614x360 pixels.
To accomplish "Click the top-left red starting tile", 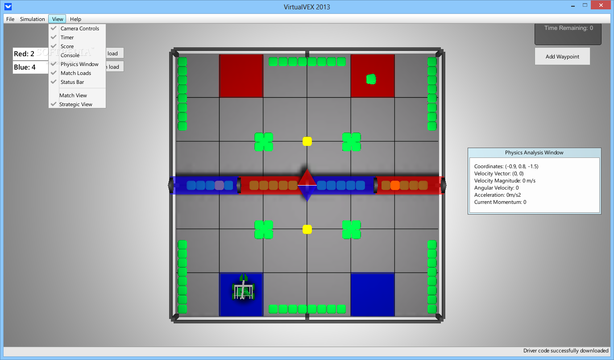I will pos(241,76).
